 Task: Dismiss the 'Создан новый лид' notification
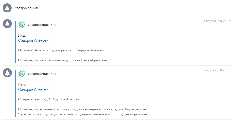pyautogui.click(x=230, y=70)
